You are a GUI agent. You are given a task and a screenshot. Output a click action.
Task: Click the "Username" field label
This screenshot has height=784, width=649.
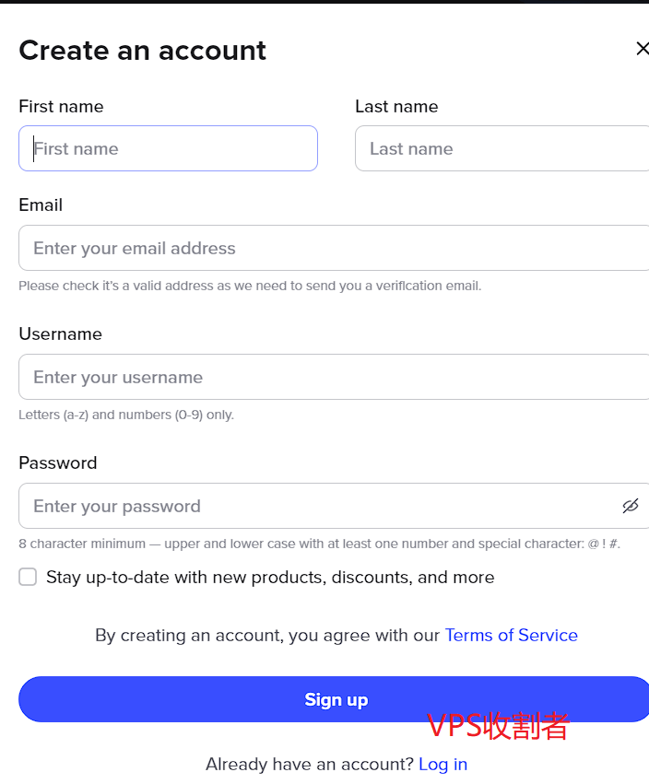pyautogui.click(x=60, y=334)
